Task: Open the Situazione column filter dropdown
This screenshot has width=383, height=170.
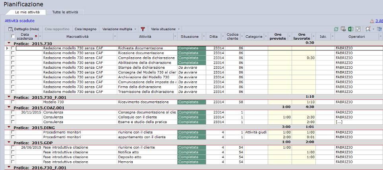Action: pos(203,37)
